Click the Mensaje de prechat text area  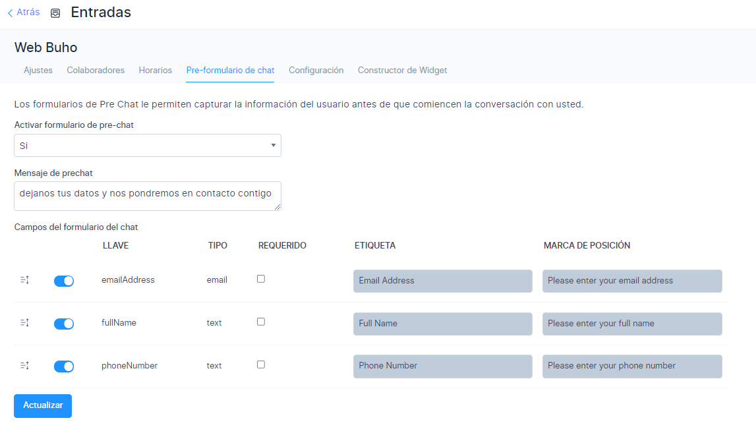[148, 196]
